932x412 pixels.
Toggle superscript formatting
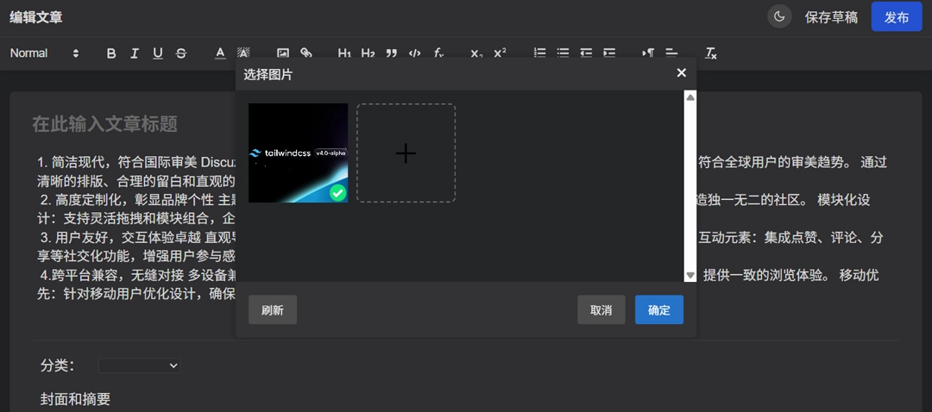(500, 53)
